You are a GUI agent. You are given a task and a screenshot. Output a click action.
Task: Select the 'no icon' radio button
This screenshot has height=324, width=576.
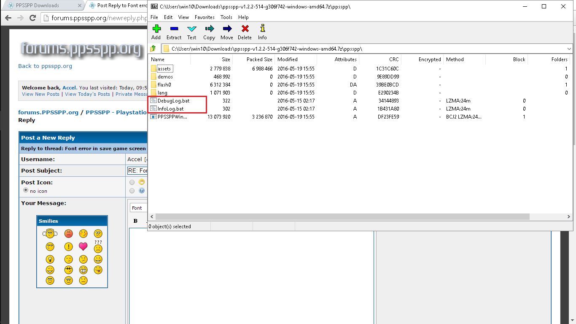[26, 191]
